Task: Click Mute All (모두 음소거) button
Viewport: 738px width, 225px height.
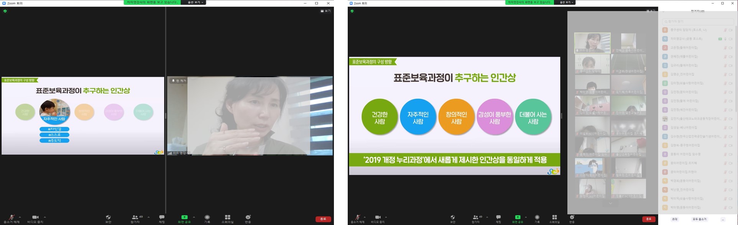Action: [x=699, y=219]
